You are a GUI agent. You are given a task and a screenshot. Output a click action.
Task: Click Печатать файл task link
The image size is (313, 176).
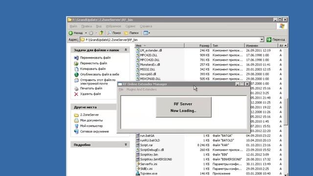pyautogui.click(x=91, y=88)
